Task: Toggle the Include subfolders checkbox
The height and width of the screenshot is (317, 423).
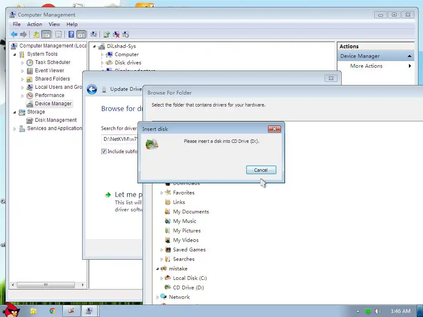Action: (104, 151)
